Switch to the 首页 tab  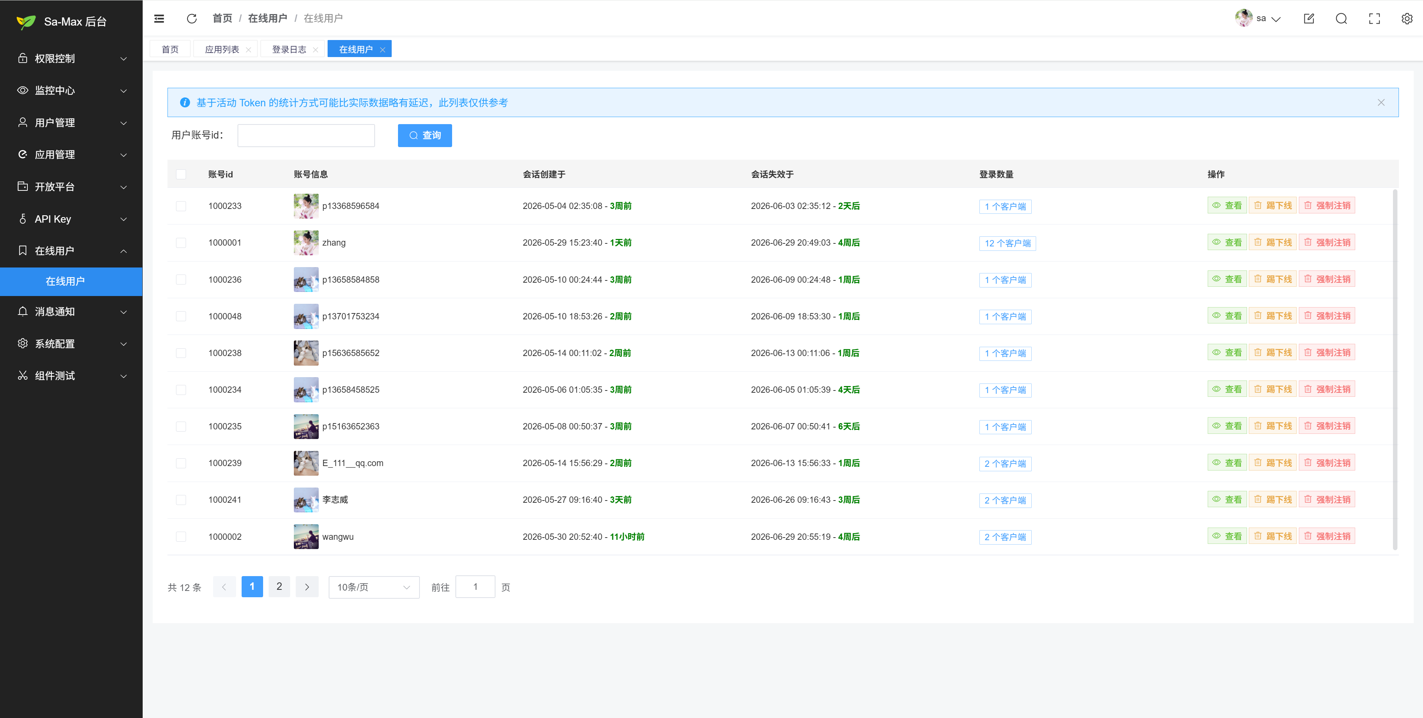170,49
